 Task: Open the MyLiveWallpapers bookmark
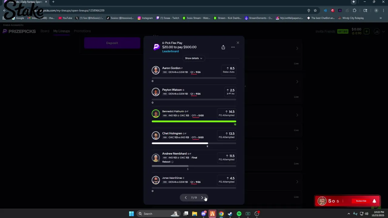point(289,18)
